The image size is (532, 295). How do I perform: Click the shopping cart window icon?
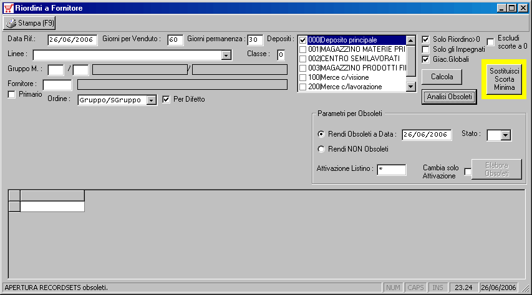click(x=7, y=8)
